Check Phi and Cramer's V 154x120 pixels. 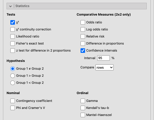[x=13, y=108]
